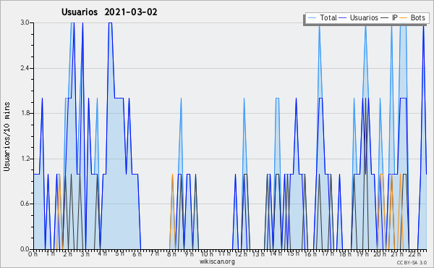Click the '2 h' x-axis label
The image size is (434, 268).
click(x=67, y=254)
